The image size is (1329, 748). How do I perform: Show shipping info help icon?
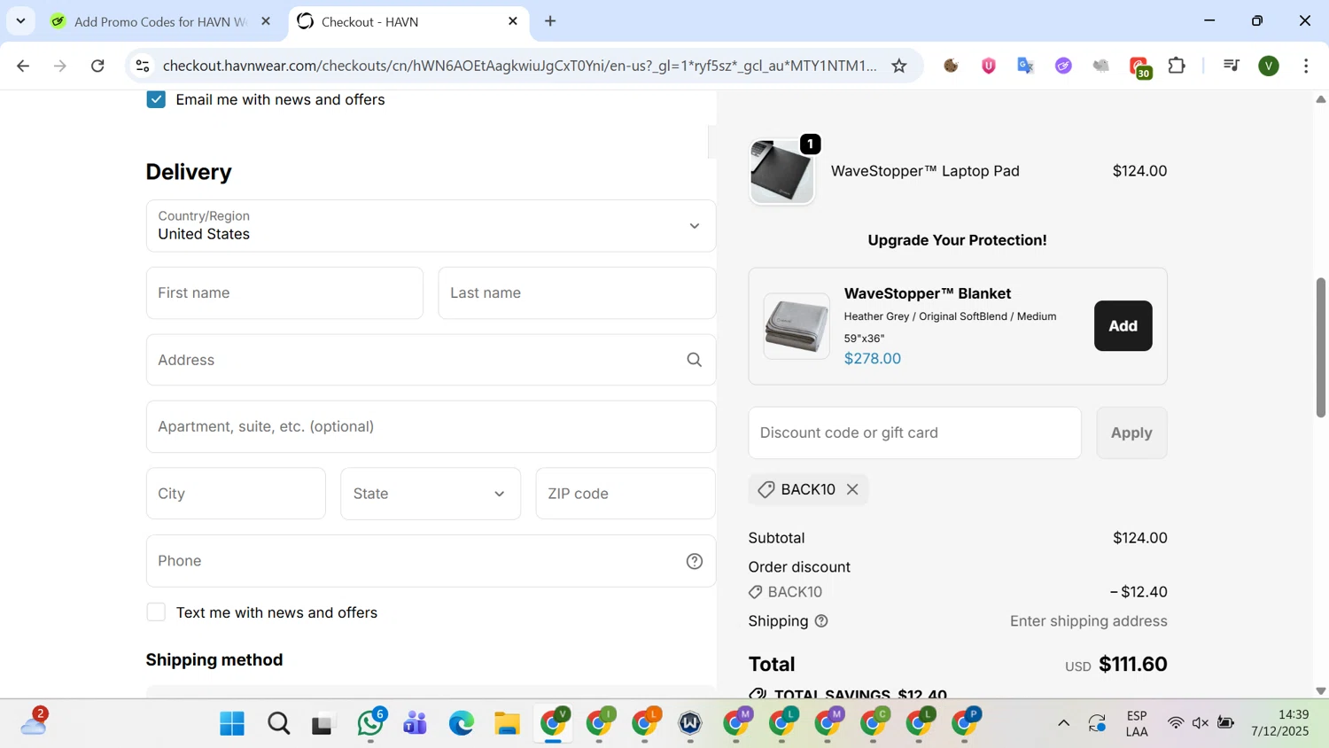(x=821, y=621)
